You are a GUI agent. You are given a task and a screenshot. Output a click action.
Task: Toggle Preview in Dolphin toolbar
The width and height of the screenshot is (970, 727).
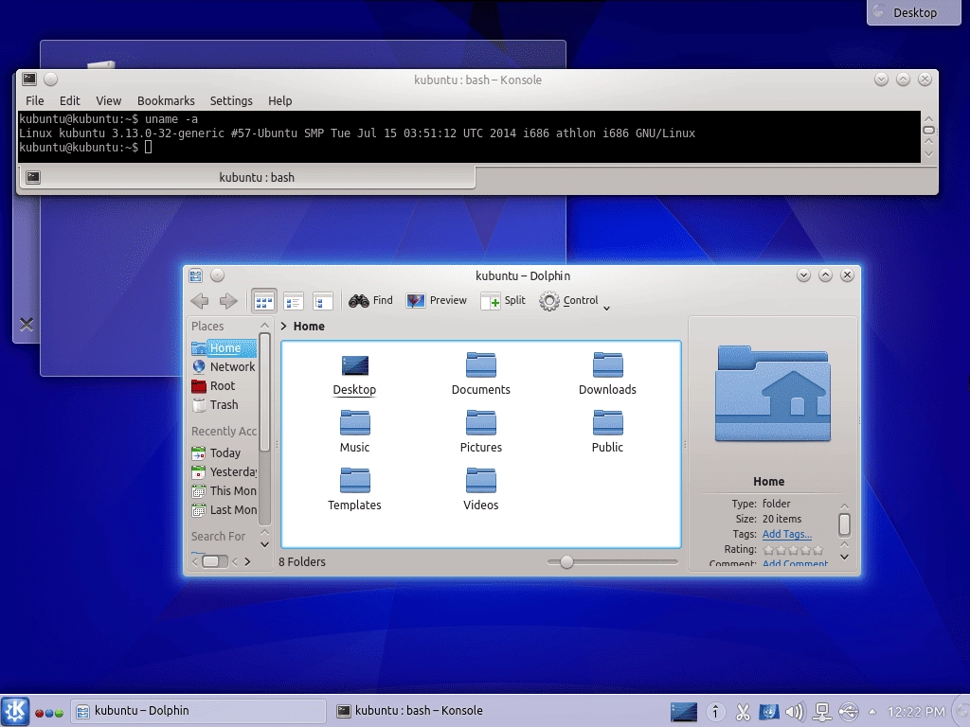[x=436, y=300]
